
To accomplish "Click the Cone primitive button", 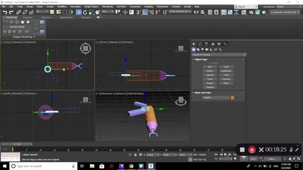I will 226,67.
